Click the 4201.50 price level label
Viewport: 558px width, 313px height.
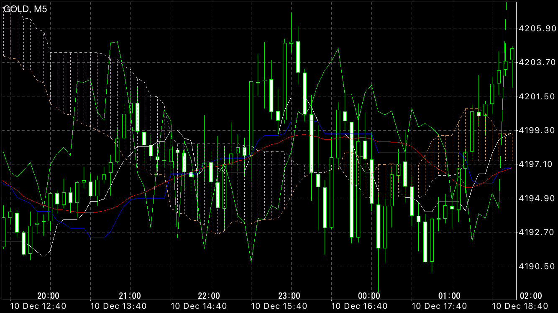536,96
